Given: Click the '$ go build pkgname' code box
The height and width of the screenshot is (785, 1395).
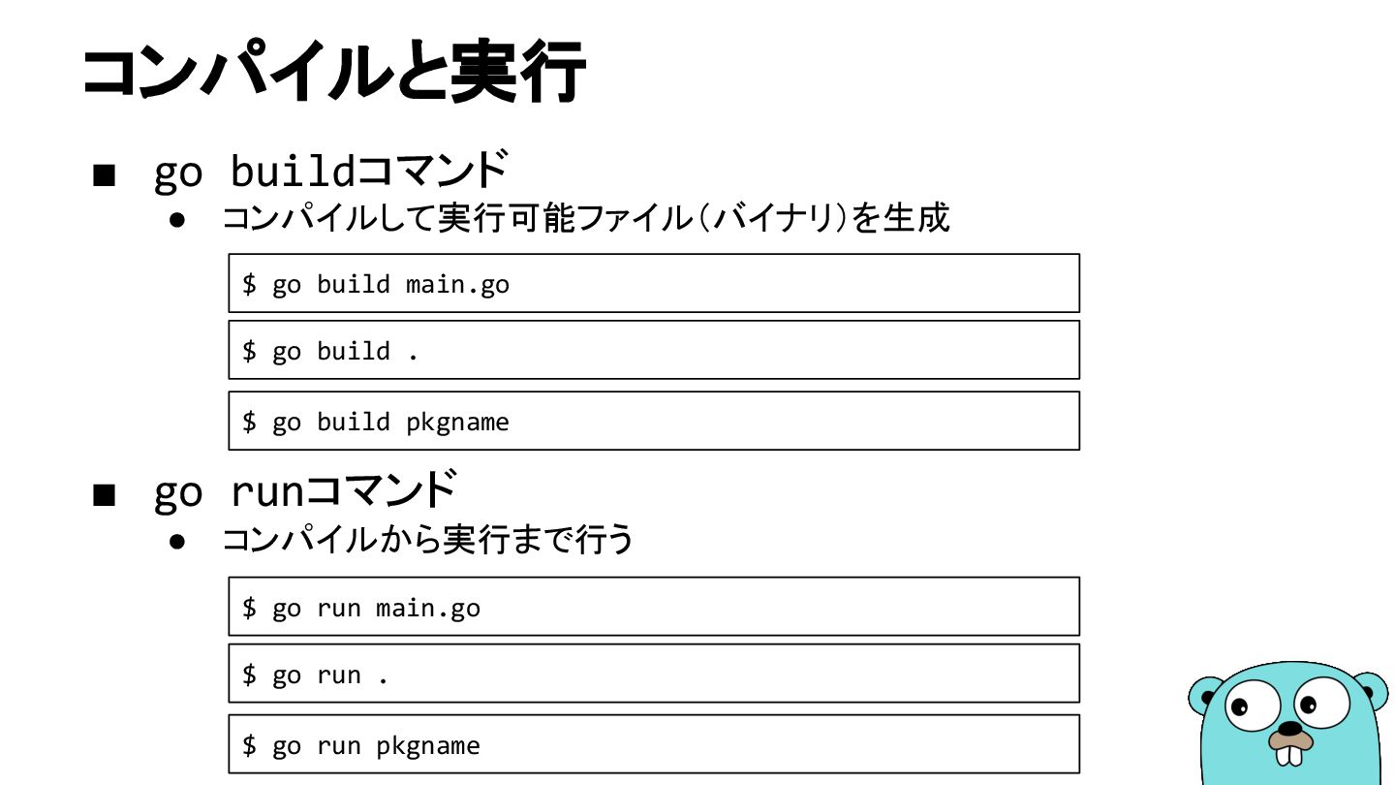Looking at the screenshot, I should point(654,421).
